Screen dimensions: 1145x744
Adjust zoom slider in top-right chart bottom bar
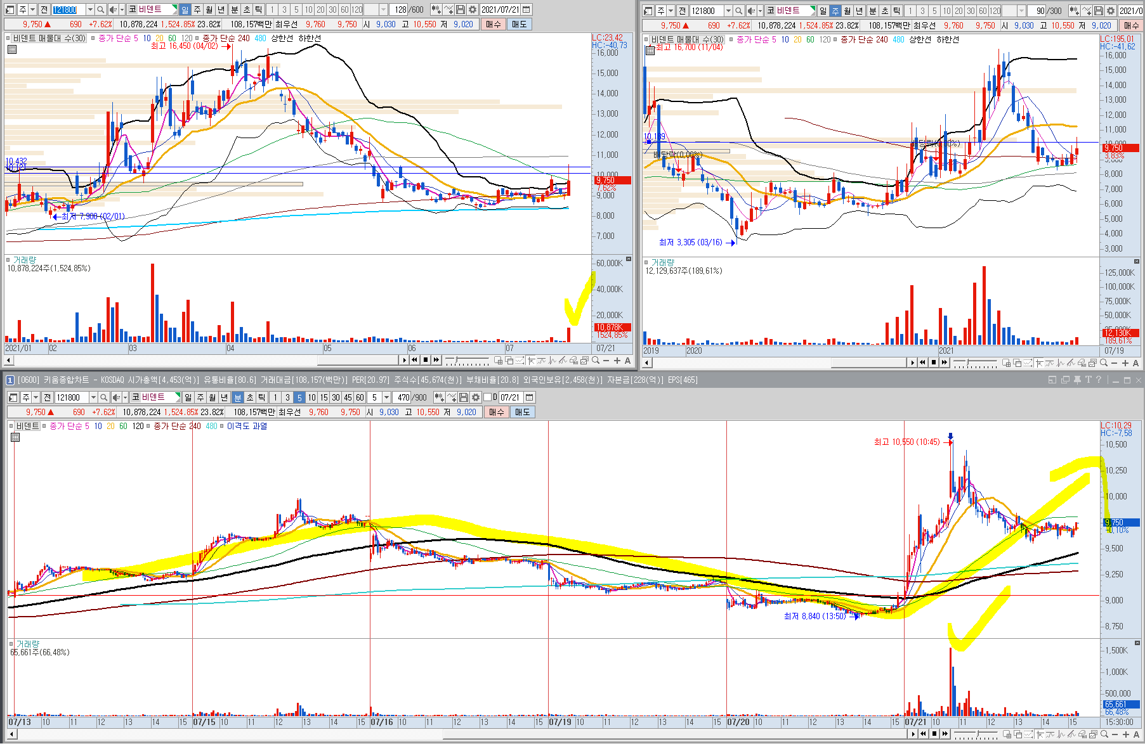(x=967, y=362)
